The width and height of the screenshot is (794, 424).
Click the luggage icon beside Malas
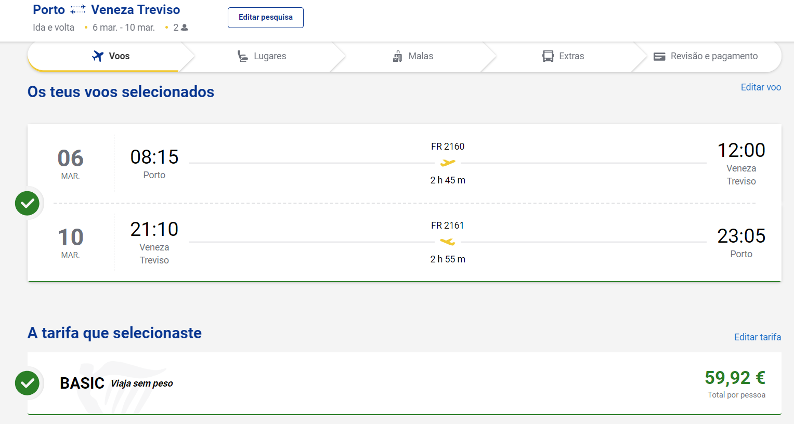[397, 56]
